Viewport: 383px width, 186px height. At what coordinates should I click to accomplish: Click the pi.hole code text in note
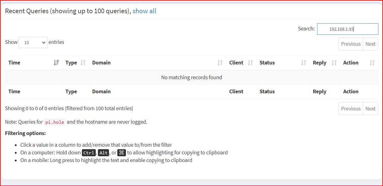click(55, 122)
